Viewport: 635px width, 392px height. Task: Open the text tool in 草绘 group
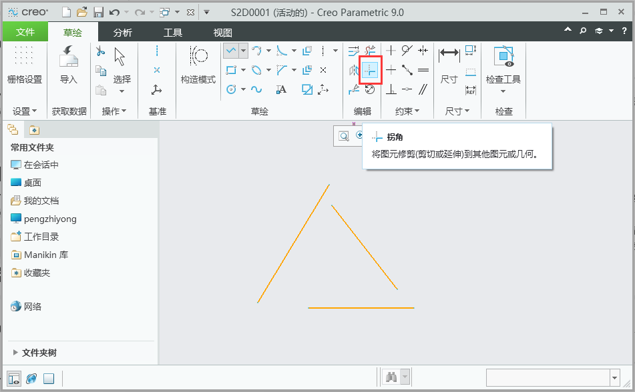pos(280,88)
